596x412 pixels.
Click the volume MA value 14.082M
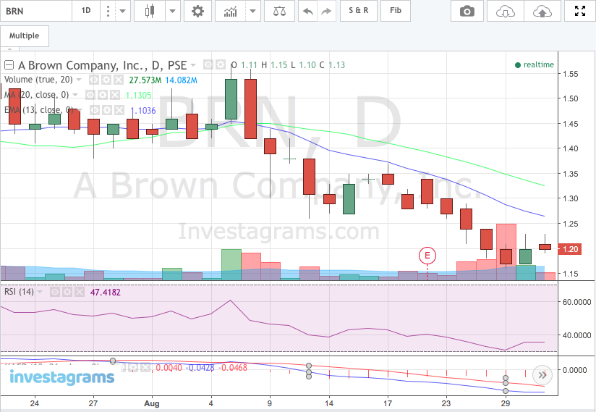click(x=181, y=80)
